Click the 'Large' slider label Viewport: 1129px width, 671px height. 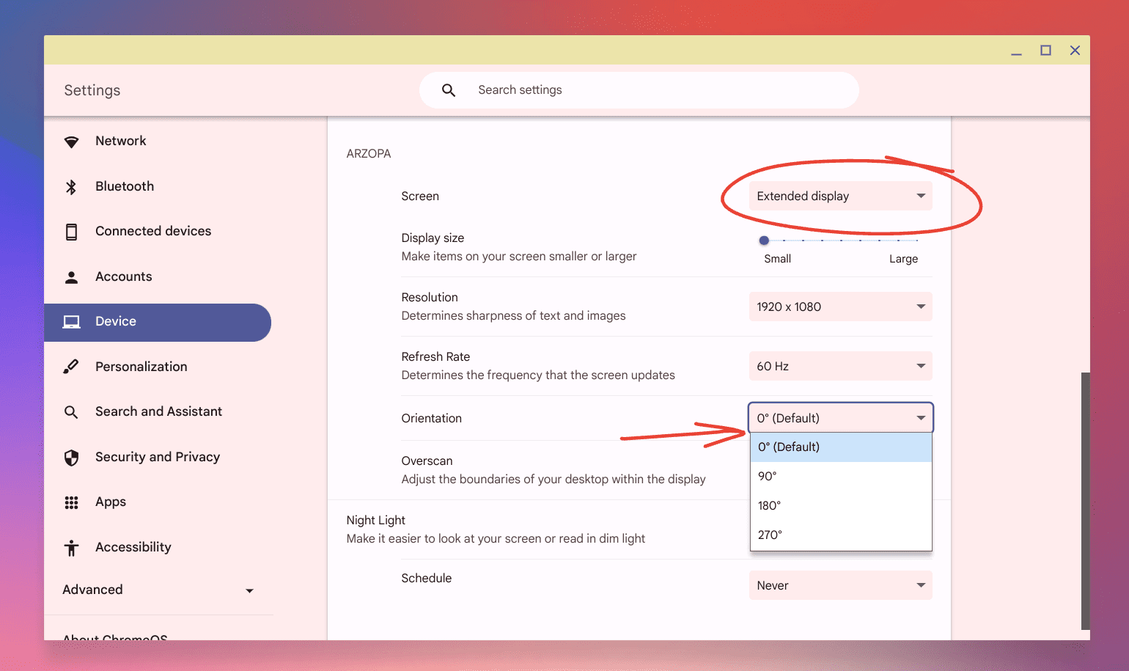(903, 259)
